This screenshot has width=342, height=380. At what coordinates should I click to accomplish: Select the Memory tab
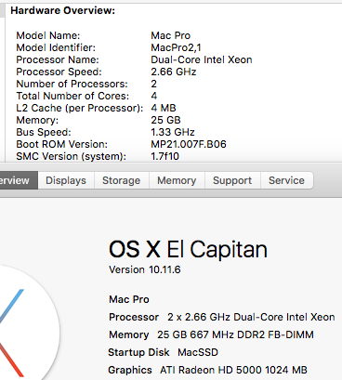pyautogui.click(x=177, y=180)
